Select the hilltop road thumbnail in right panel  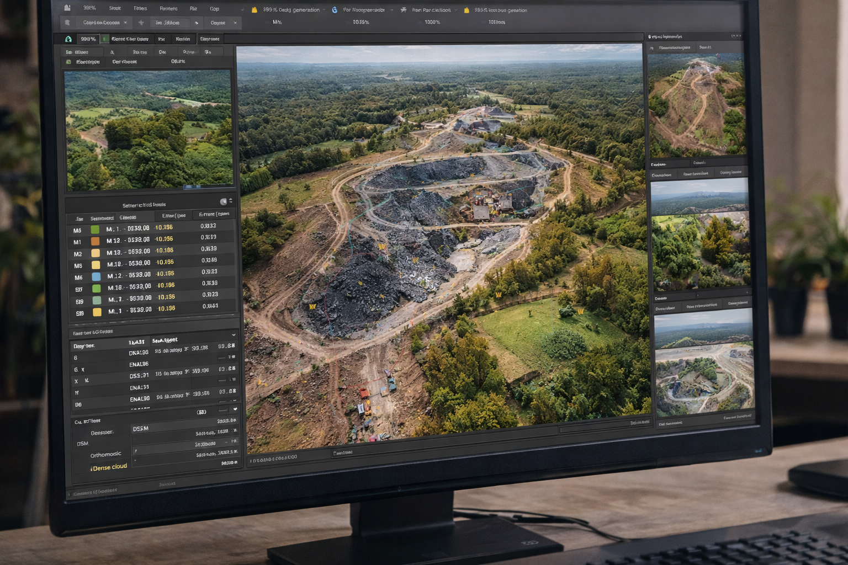pos(696,105)
